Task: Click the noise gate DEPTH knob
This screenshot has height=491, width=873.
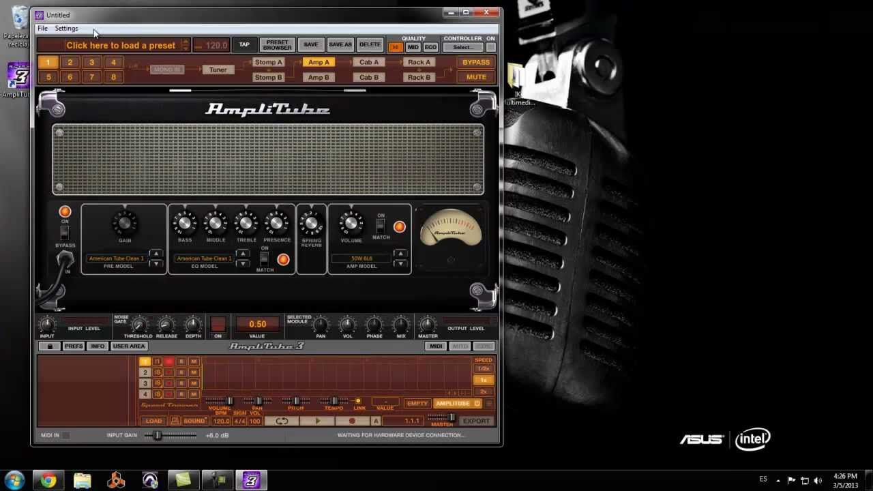Action: 193,325
